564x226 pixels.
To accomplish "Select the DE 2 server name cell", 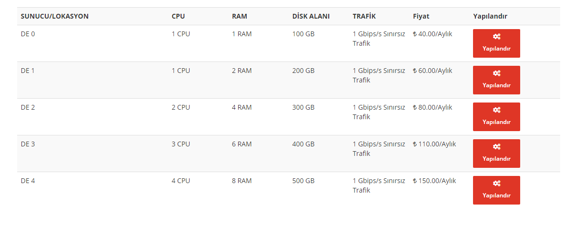I will [28, 107].
